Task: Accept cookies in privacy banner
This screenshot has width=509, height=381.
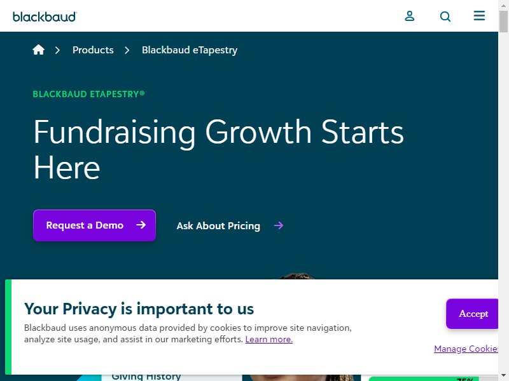Action: [x=472, y=314]
